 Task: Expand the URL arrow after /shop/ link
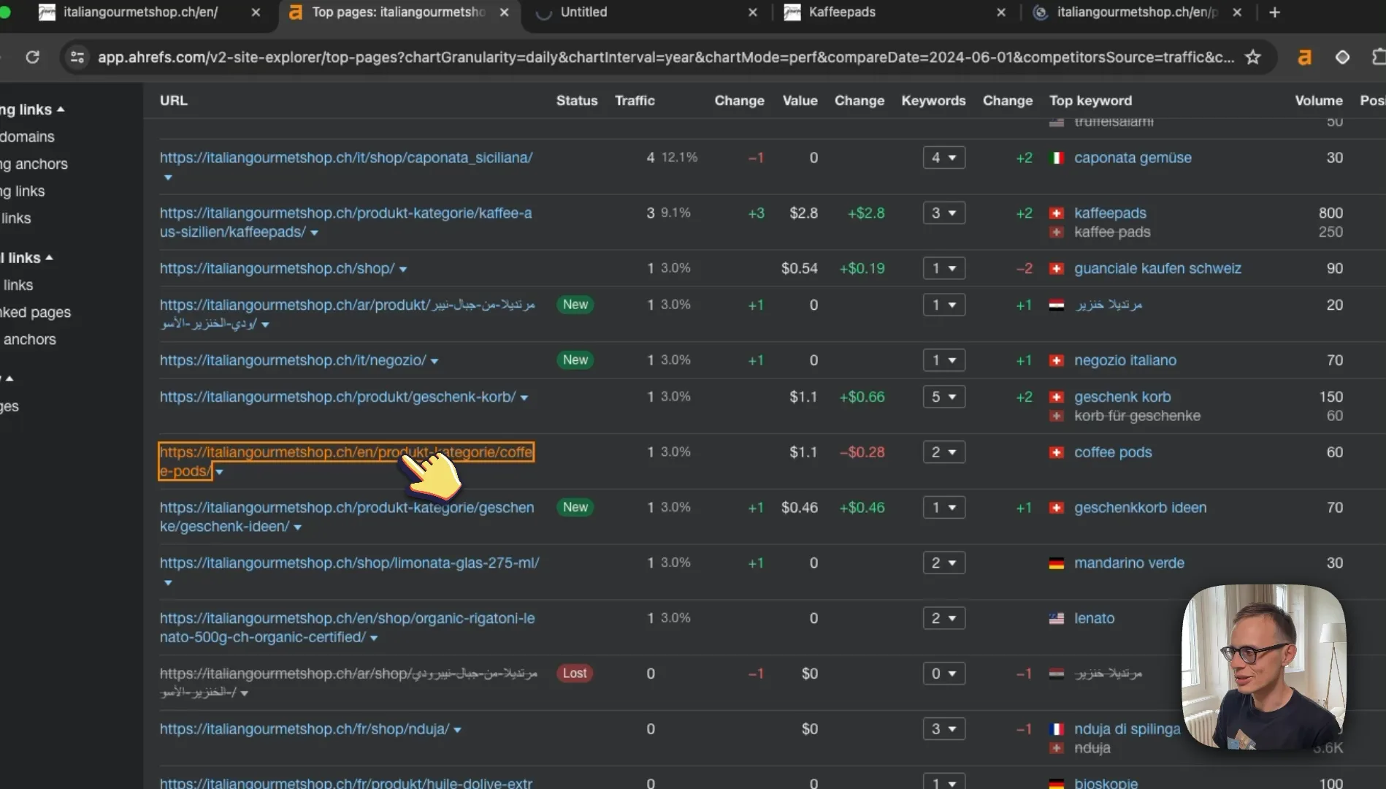403,270
